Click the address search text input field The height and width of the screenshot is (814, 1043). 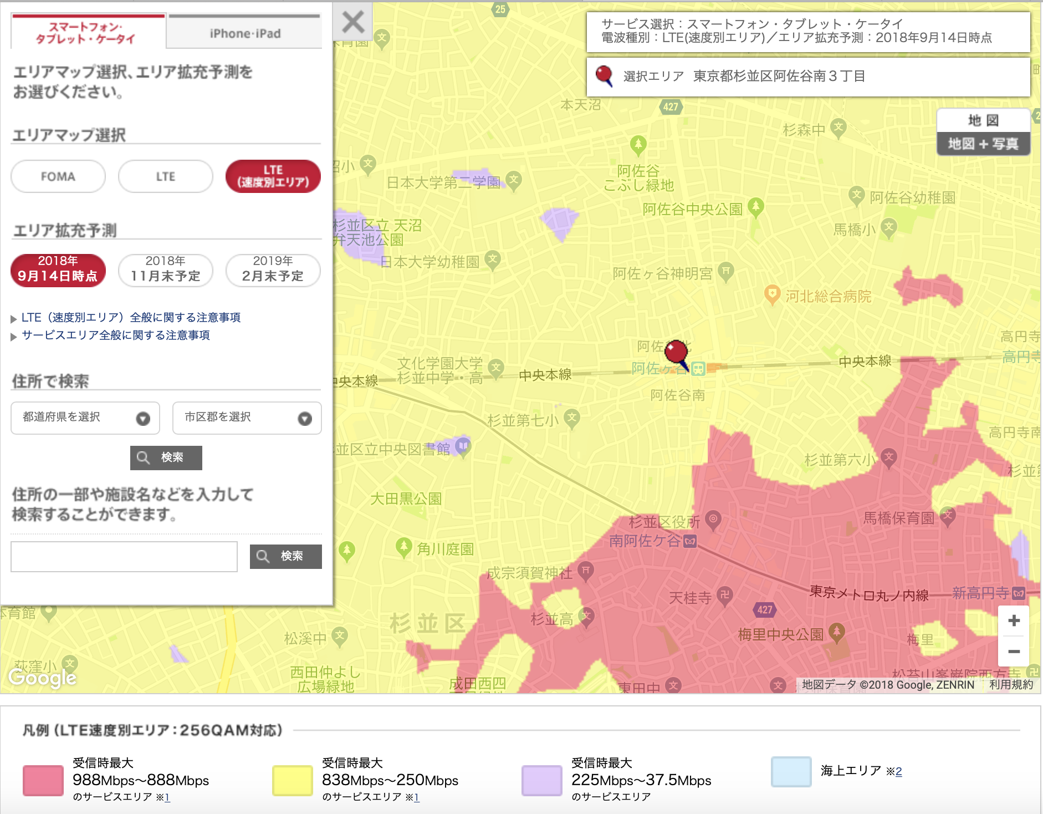pos(123,556)
